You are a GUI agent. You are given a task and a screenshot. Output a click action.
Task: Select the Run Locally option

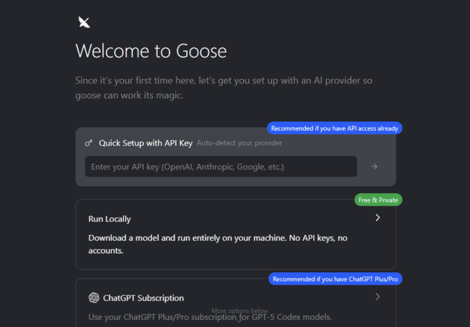(x=236, y=234)
